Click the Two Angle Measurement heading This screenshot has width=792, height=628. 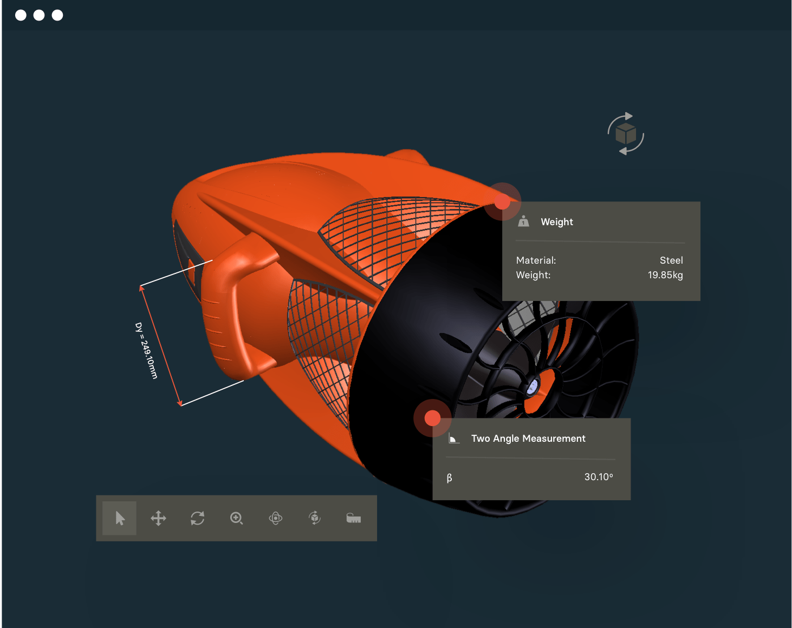[x=528, y=439]
